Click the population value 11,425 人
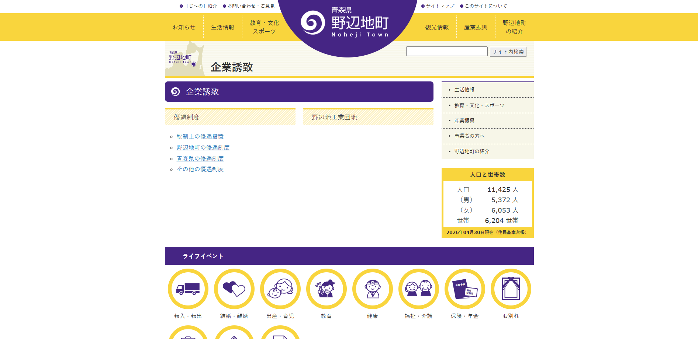Image resolution: width=698 pixels, height=339 pixels. pos(503,190)
